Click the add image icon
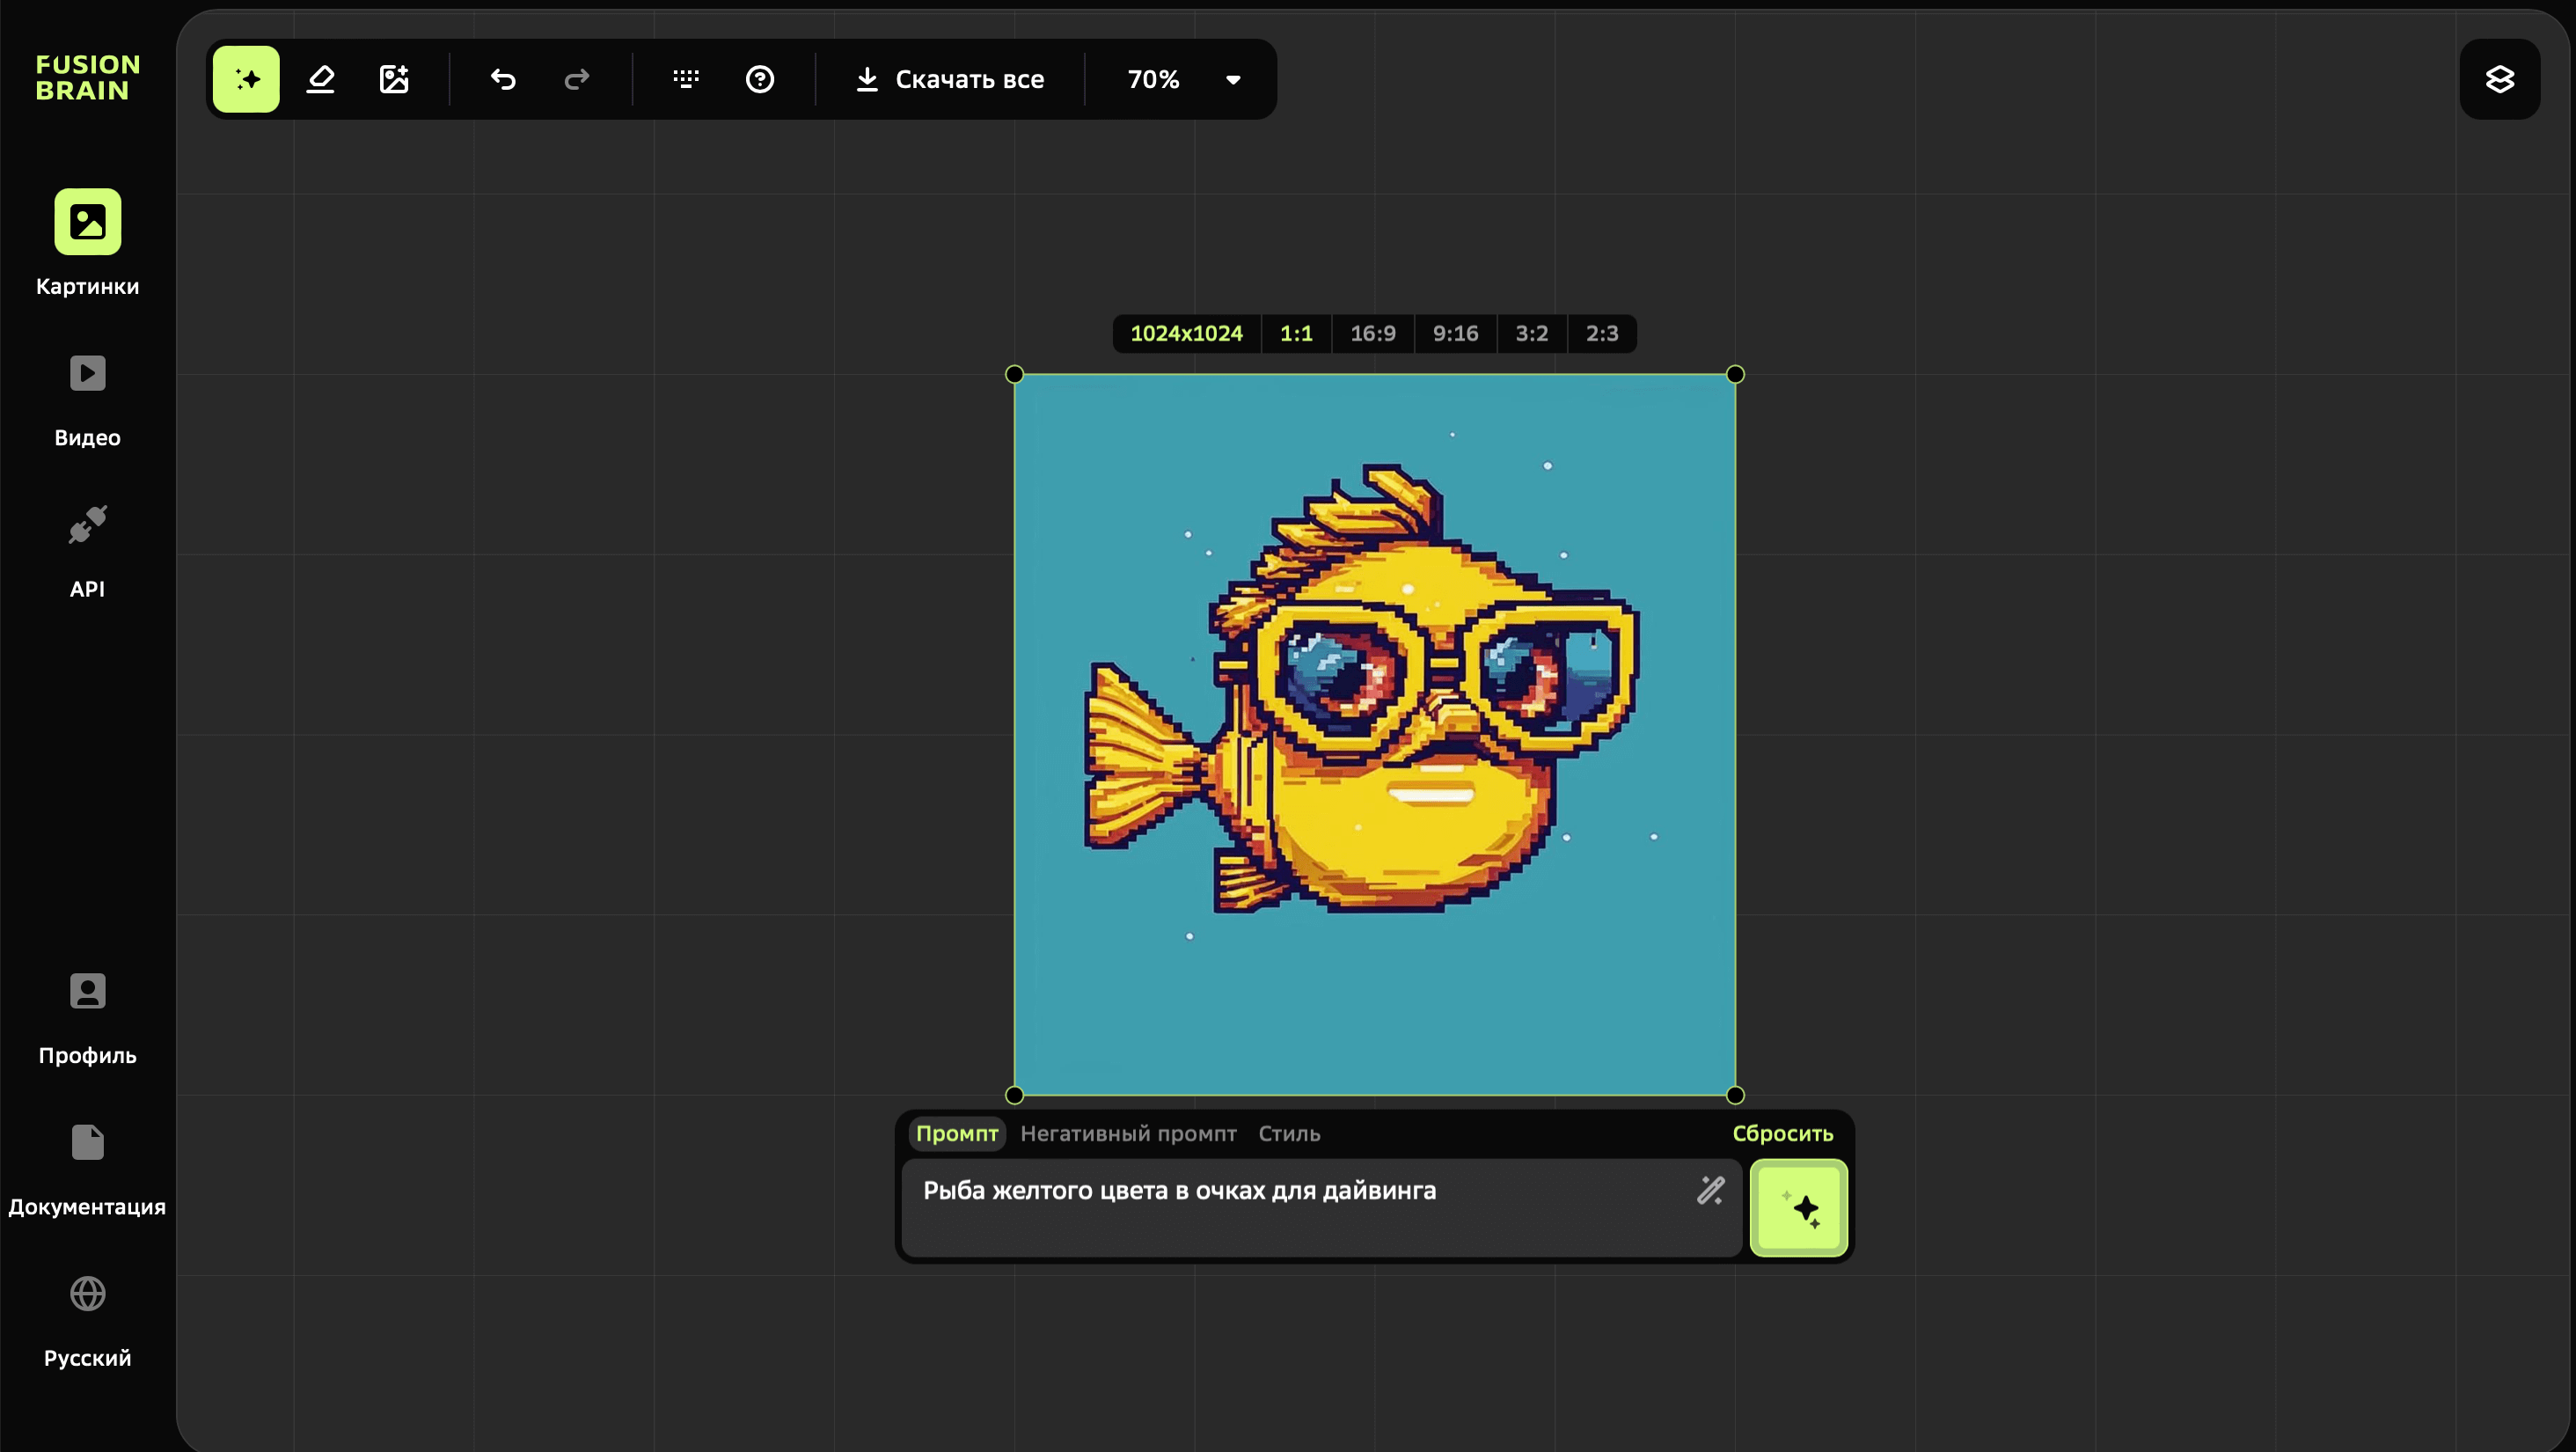Screen dimensions: 2576x1452 [x=394, y=79]
